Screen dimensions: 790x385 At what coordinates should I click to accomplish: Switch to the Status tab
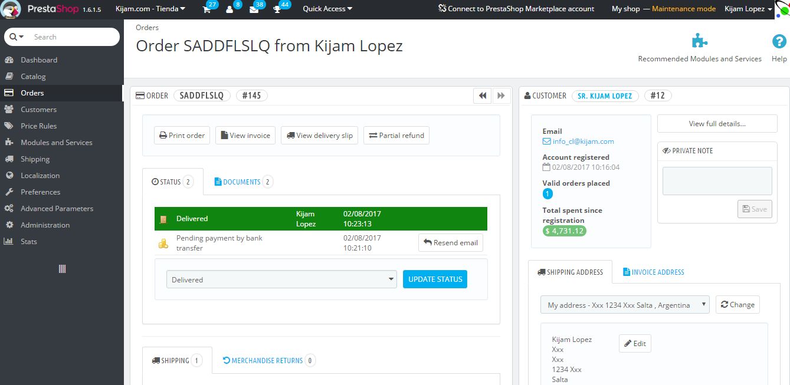173,182
